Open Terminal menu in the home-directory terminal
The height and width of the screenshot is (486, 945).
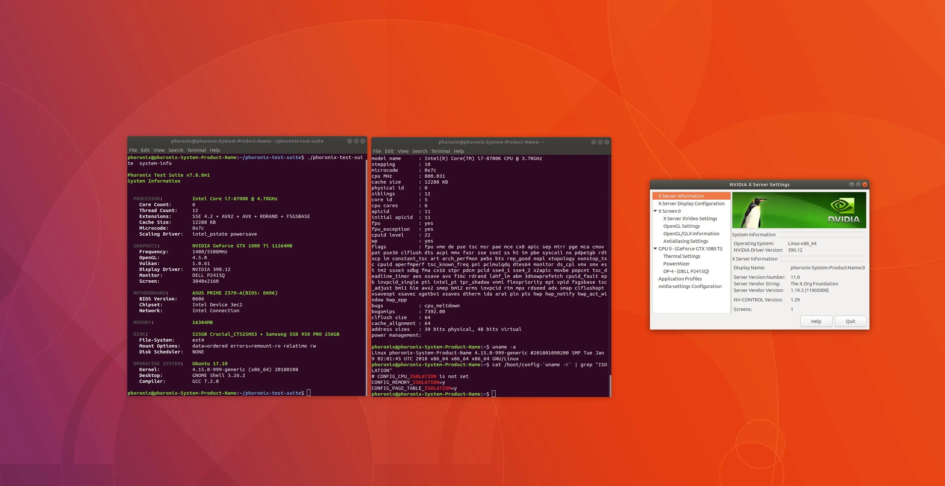click(440, 151)
